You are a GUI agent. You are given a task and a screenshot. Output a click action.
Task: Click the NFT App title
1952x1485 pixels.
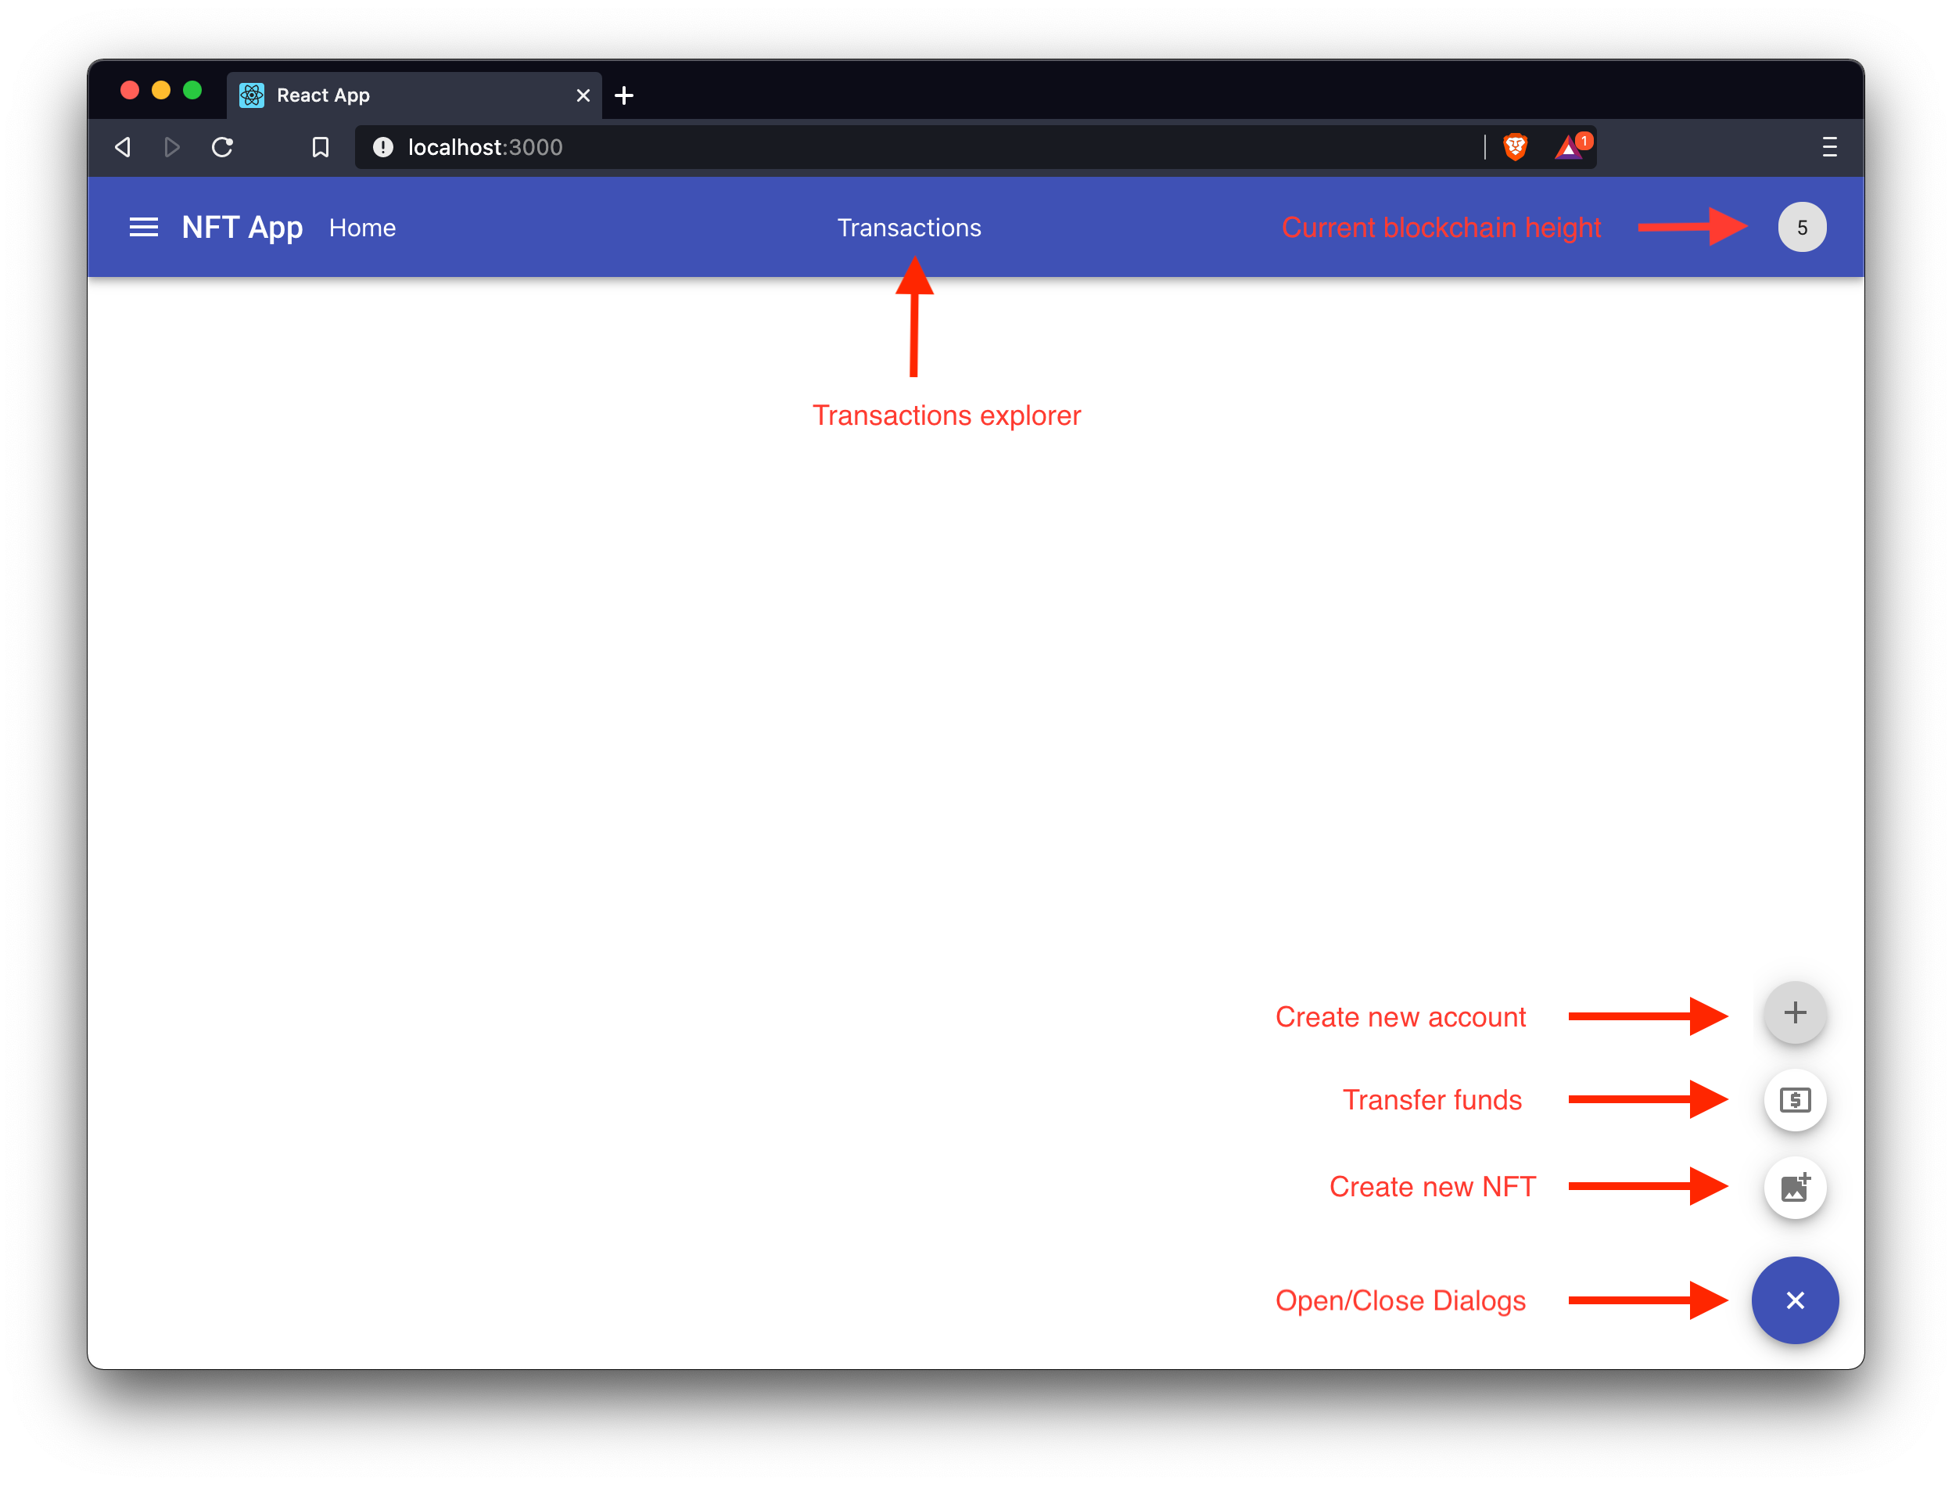pos(242,227)
